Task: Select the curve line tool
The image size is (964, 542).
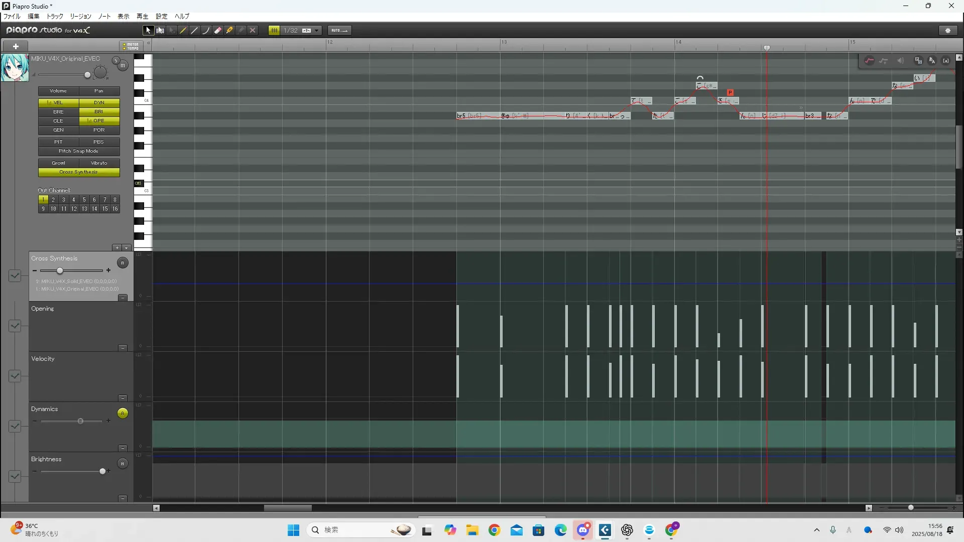Action: click(x=206, y=31)
